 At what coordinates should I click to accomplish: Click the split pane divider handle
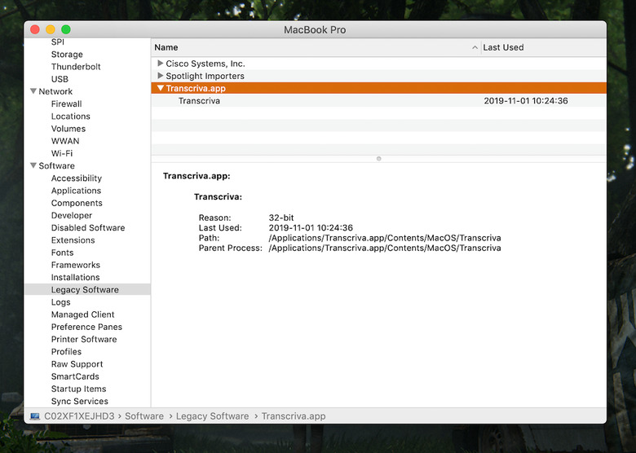click(x=378, y=159)
